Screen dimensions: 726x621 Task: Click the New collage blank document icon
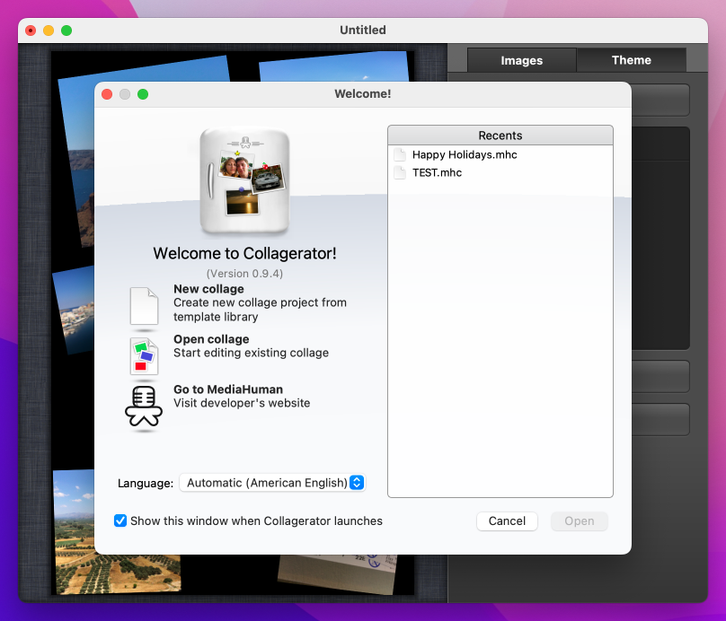144,306
